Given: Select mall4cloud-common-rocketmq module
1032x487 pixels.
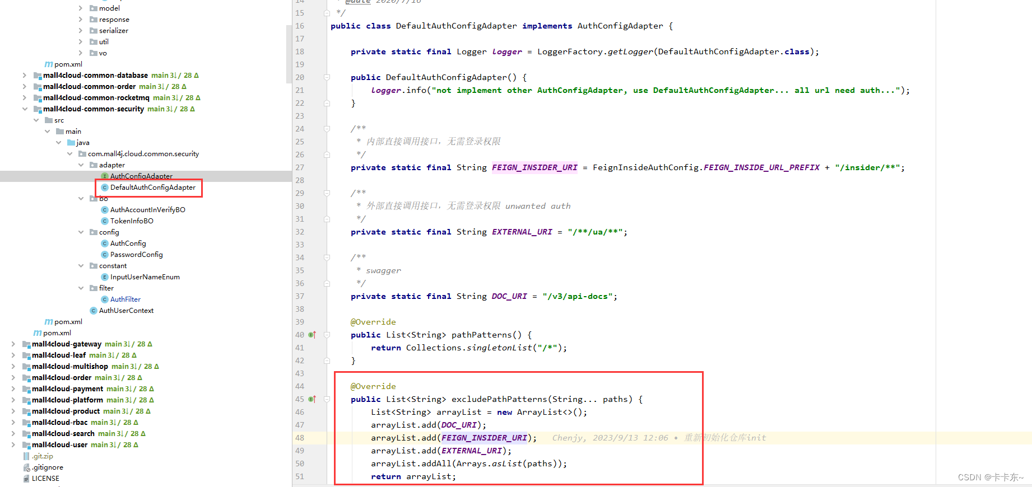Looking at the screenshot, I should pos(96,98).
